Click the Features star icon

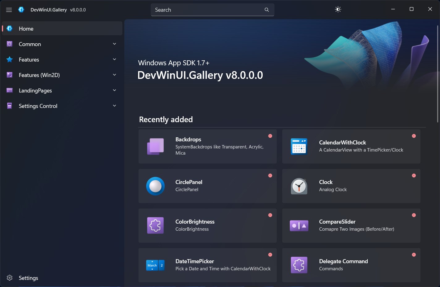10,59
